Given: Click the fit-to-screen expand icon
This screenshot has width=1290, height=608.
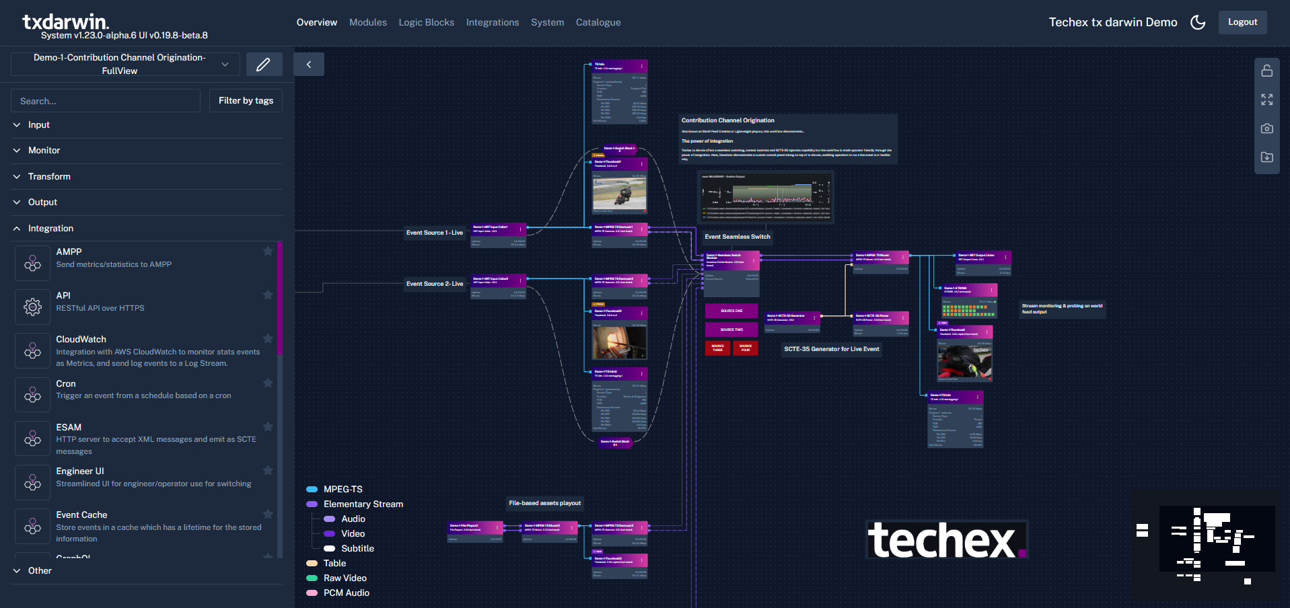Looking at the screenshot, I should pos(1267,100).
